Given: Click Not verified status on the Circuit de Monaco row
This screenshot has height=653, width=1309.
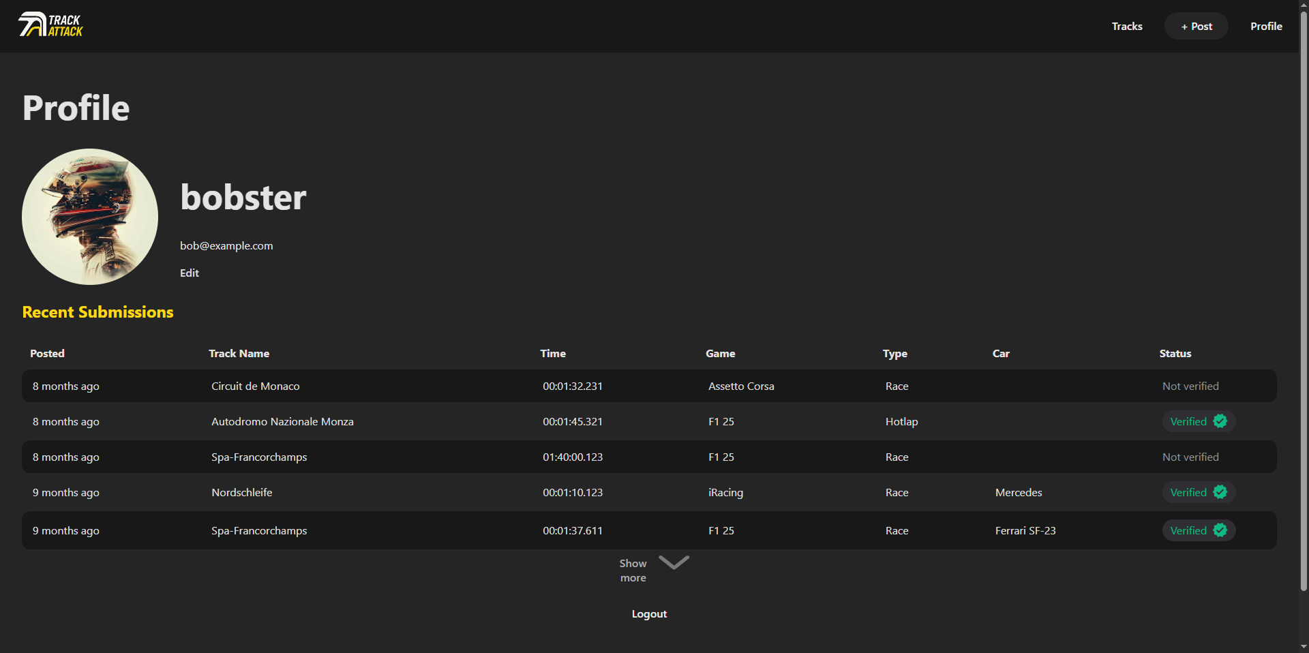Looking at the screenshot, I should click(x=1190, y=386).
